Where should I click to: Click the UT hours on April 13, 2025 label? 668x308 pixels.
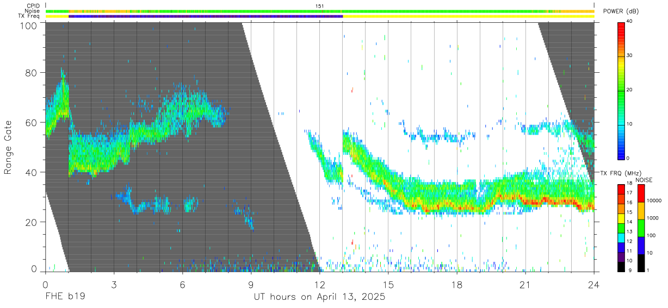tap(319, 297)
